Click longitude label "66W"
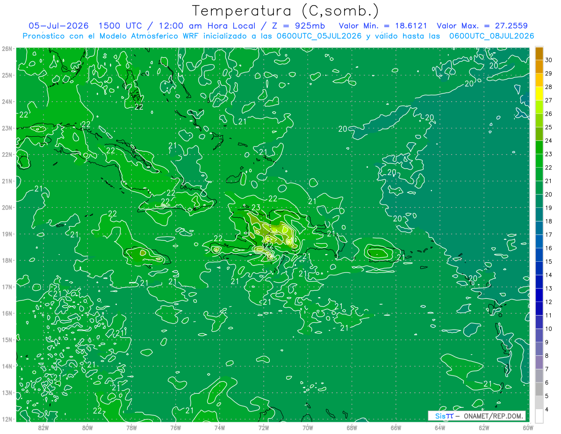The height and width of the screenshot is (434, 561). click(396, 427)
